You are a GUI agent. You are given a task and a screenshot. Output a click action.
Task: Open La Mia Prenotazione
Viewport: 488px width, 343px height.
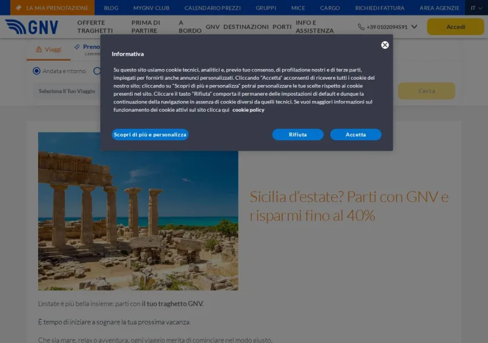(x=52, y=8)
